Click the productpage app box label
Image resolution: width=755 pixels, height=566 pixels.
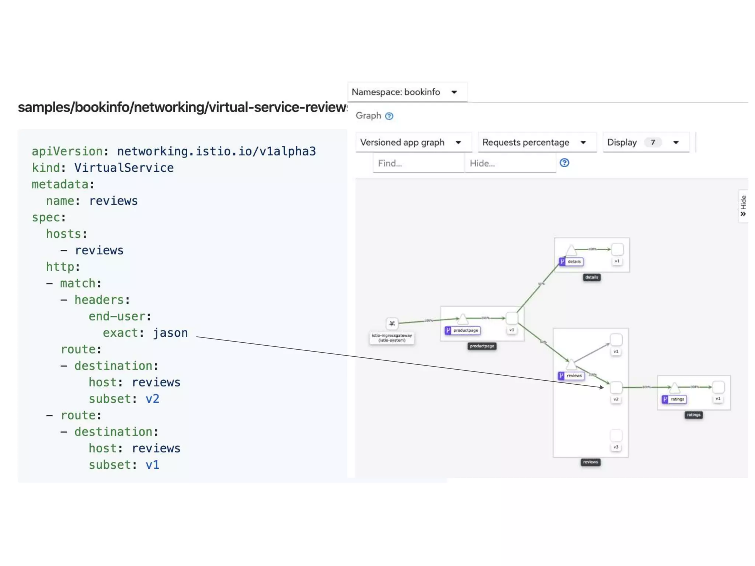tap(481, 346)
